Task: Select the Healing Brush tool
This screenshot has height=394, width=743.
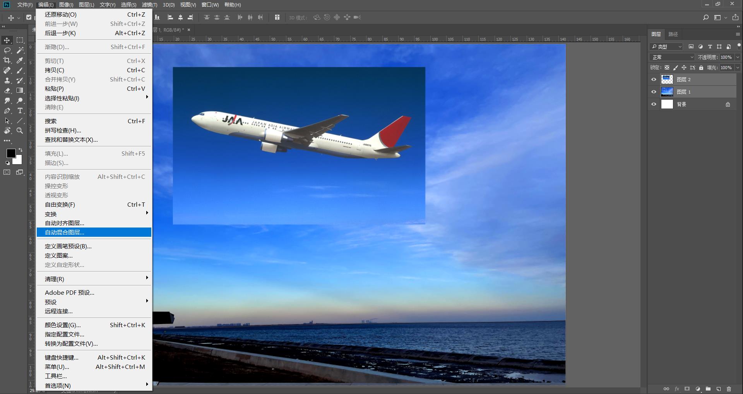Action: [x=7, y=70]
